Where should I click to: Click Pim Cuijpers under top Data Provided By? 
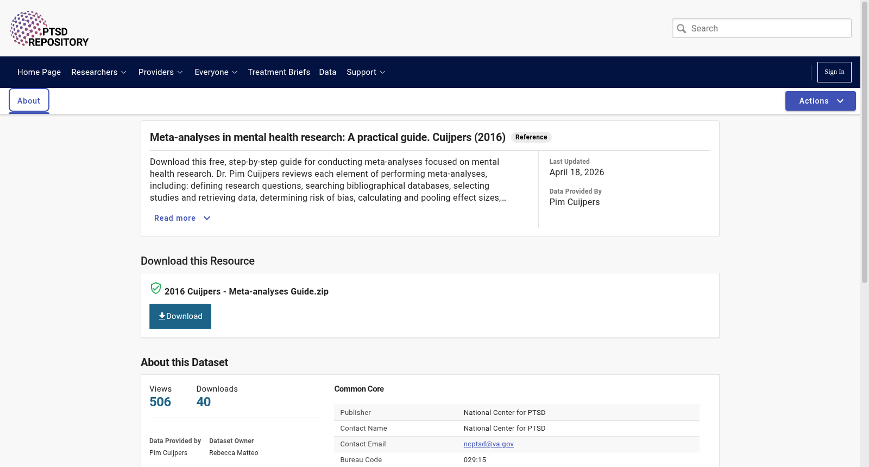[x=575, y=202]
